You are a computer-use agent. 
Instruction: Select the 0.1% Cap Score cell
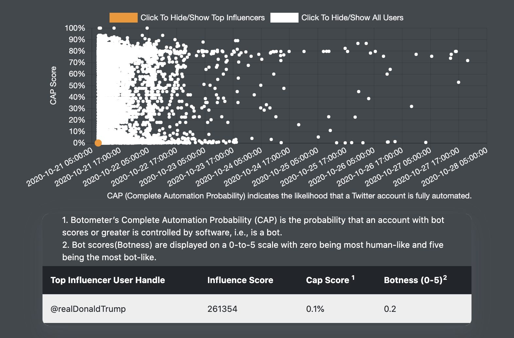[x=315, y=309]
